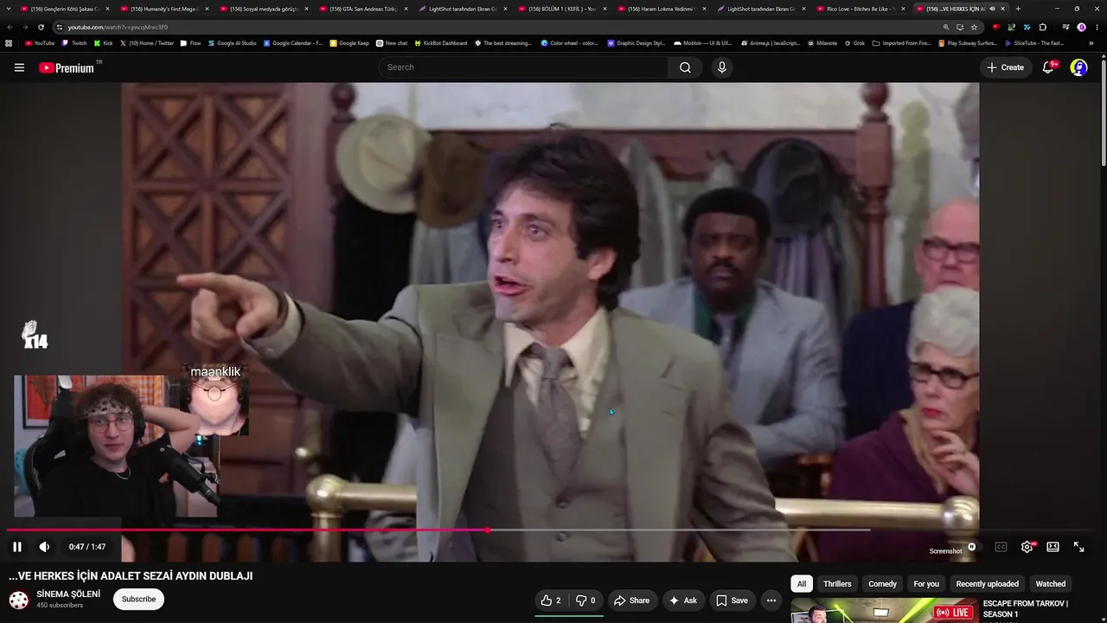The image size is (1107, 623).
Task: Open the apps grid on bookmarks bar
Action: click(x=9, y=42)
